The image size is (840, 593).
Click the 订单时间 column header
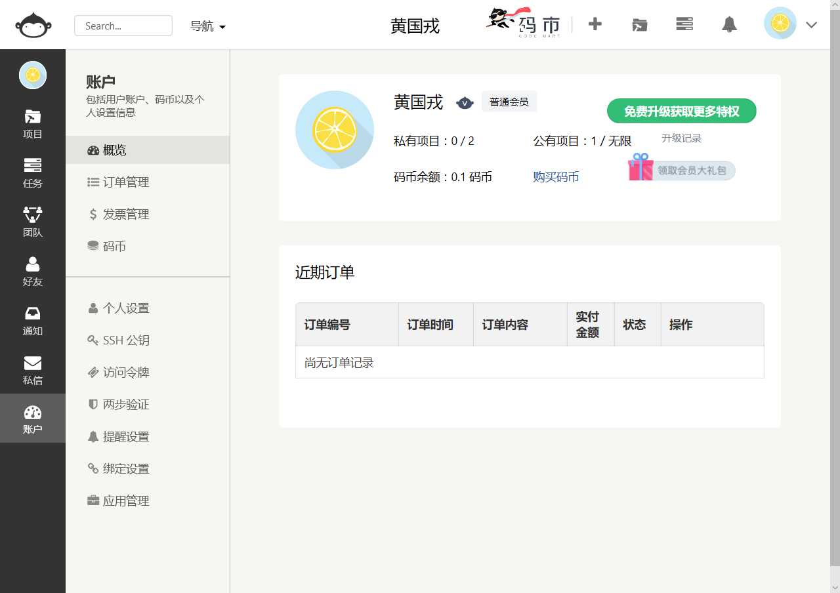pos(436,324)
